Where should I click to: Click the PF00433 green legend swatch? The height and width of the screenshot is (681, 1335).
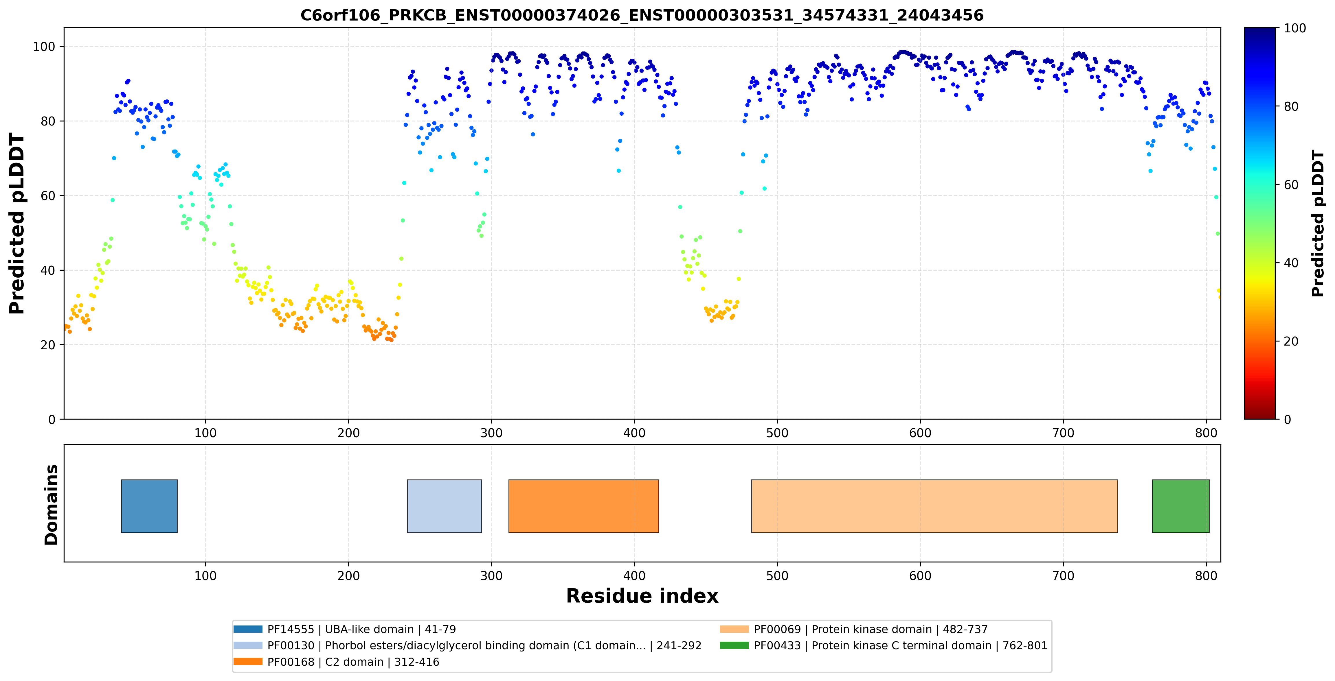734,645
